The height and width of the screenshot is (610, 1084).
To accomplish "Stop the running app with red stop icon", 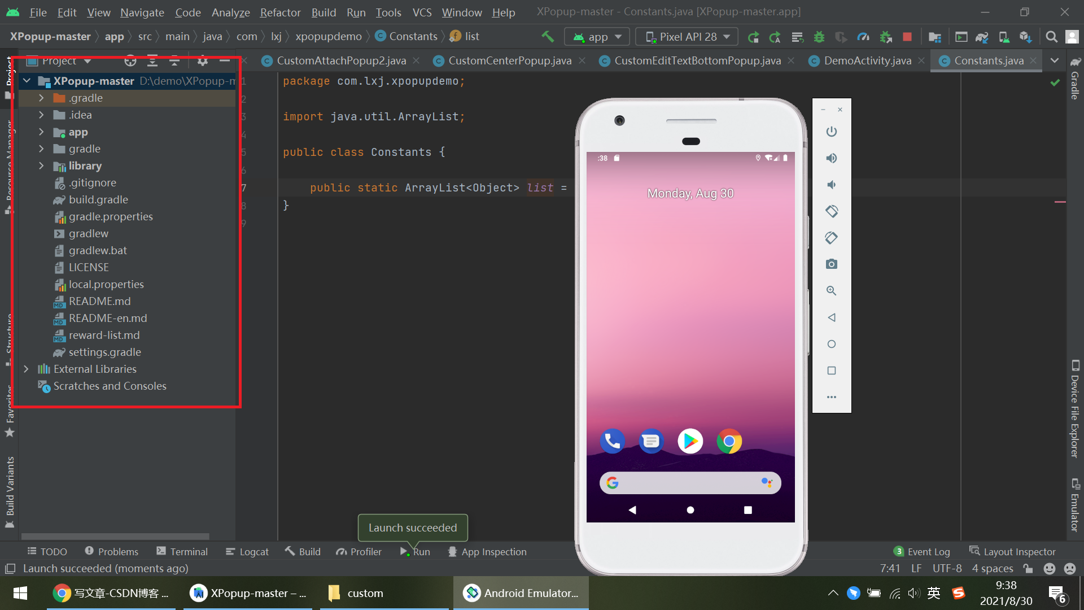I will click(907, 36).
